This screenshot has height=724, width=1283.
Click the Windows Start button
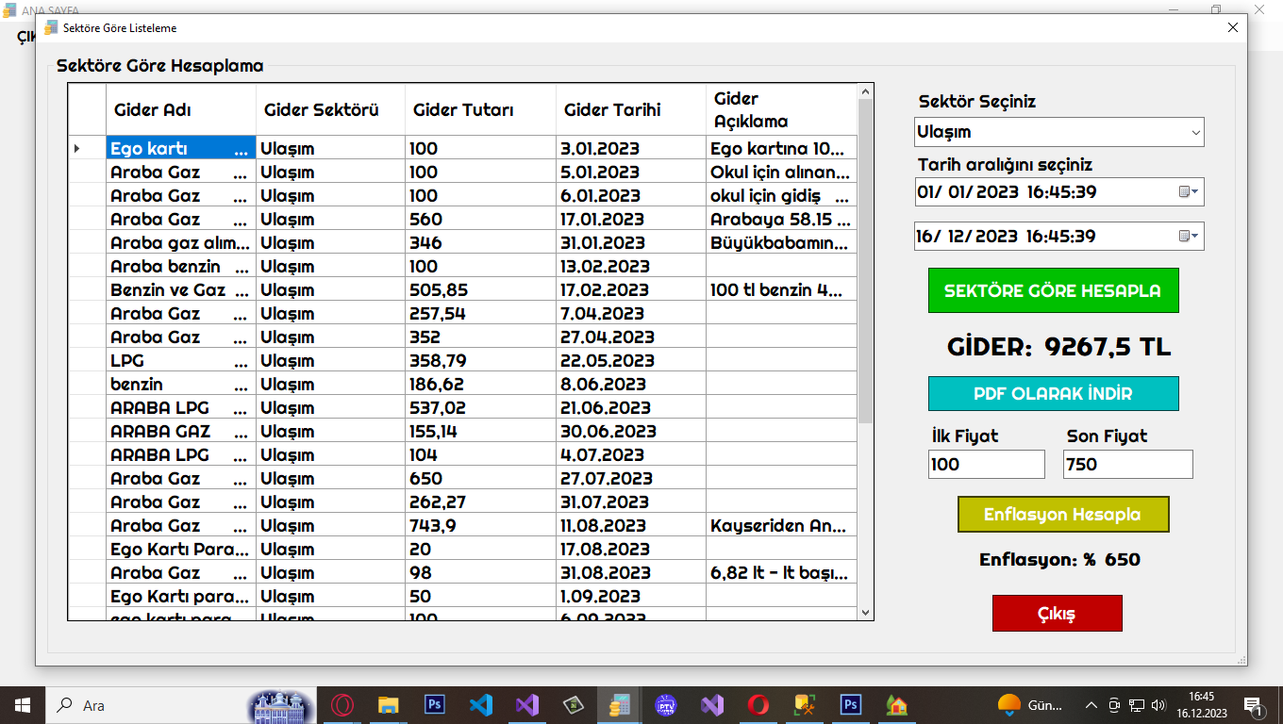coord(22,705)
